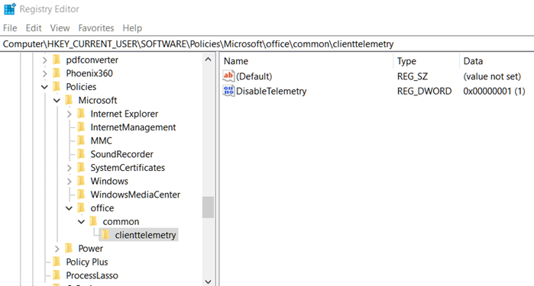Click the tree scrollbar down arrow

pos(208,281)
